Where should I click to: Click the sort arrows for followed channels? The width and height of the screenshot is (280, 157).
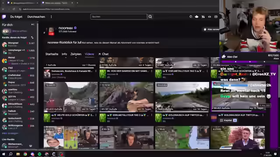(x=32, y=38)
